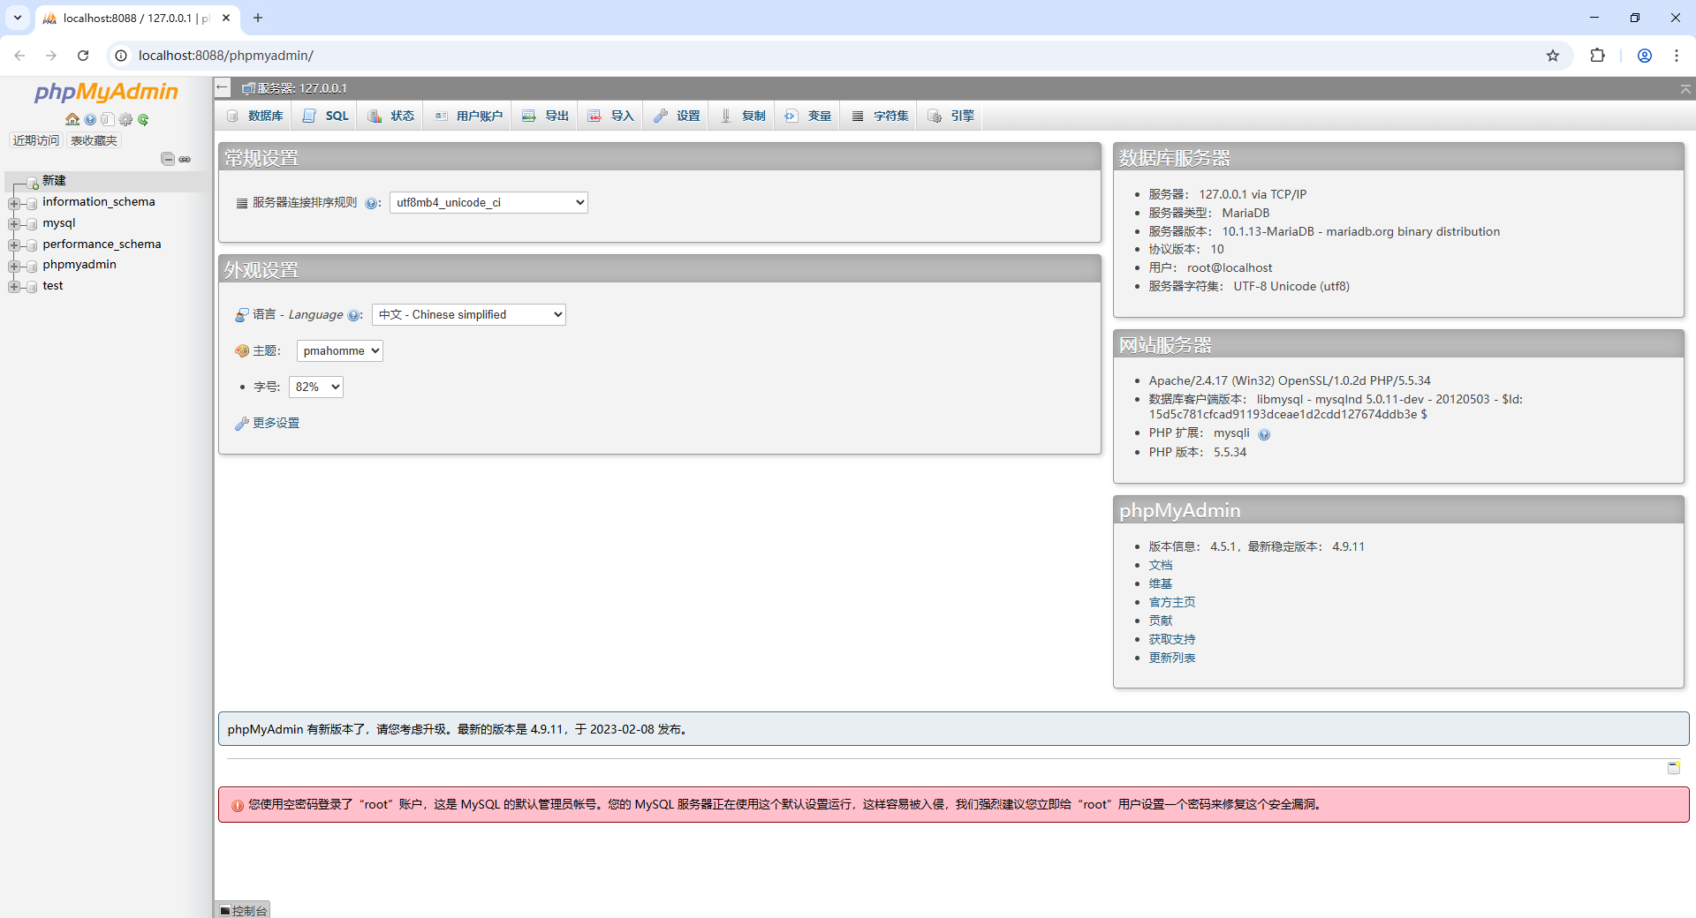Image resolution: width=1696 pixels, height=918 pixels.
Task: Switch to the 用户账户 tab
Action: pos(468,116)
